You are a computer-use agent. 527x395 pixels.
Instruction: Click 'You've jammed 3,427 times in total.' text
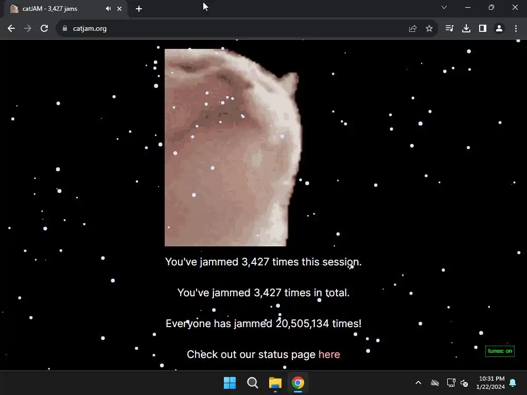coord(263,293)
